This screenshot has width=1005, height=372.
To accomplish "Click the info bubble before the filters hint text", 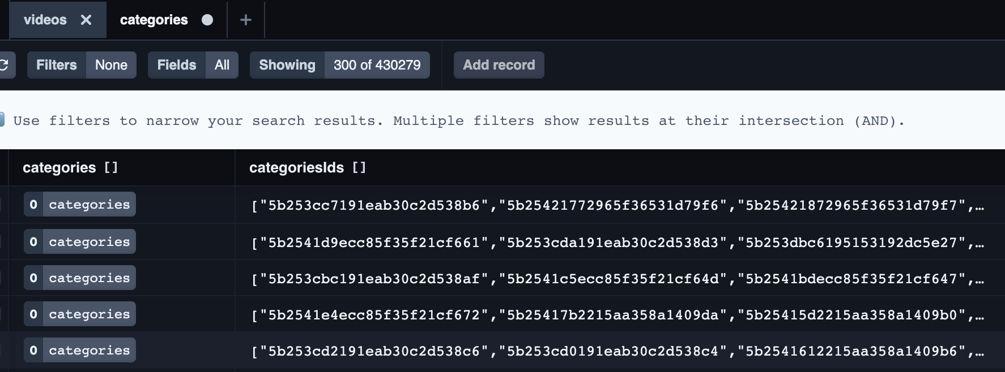I will tap(3, 119).
